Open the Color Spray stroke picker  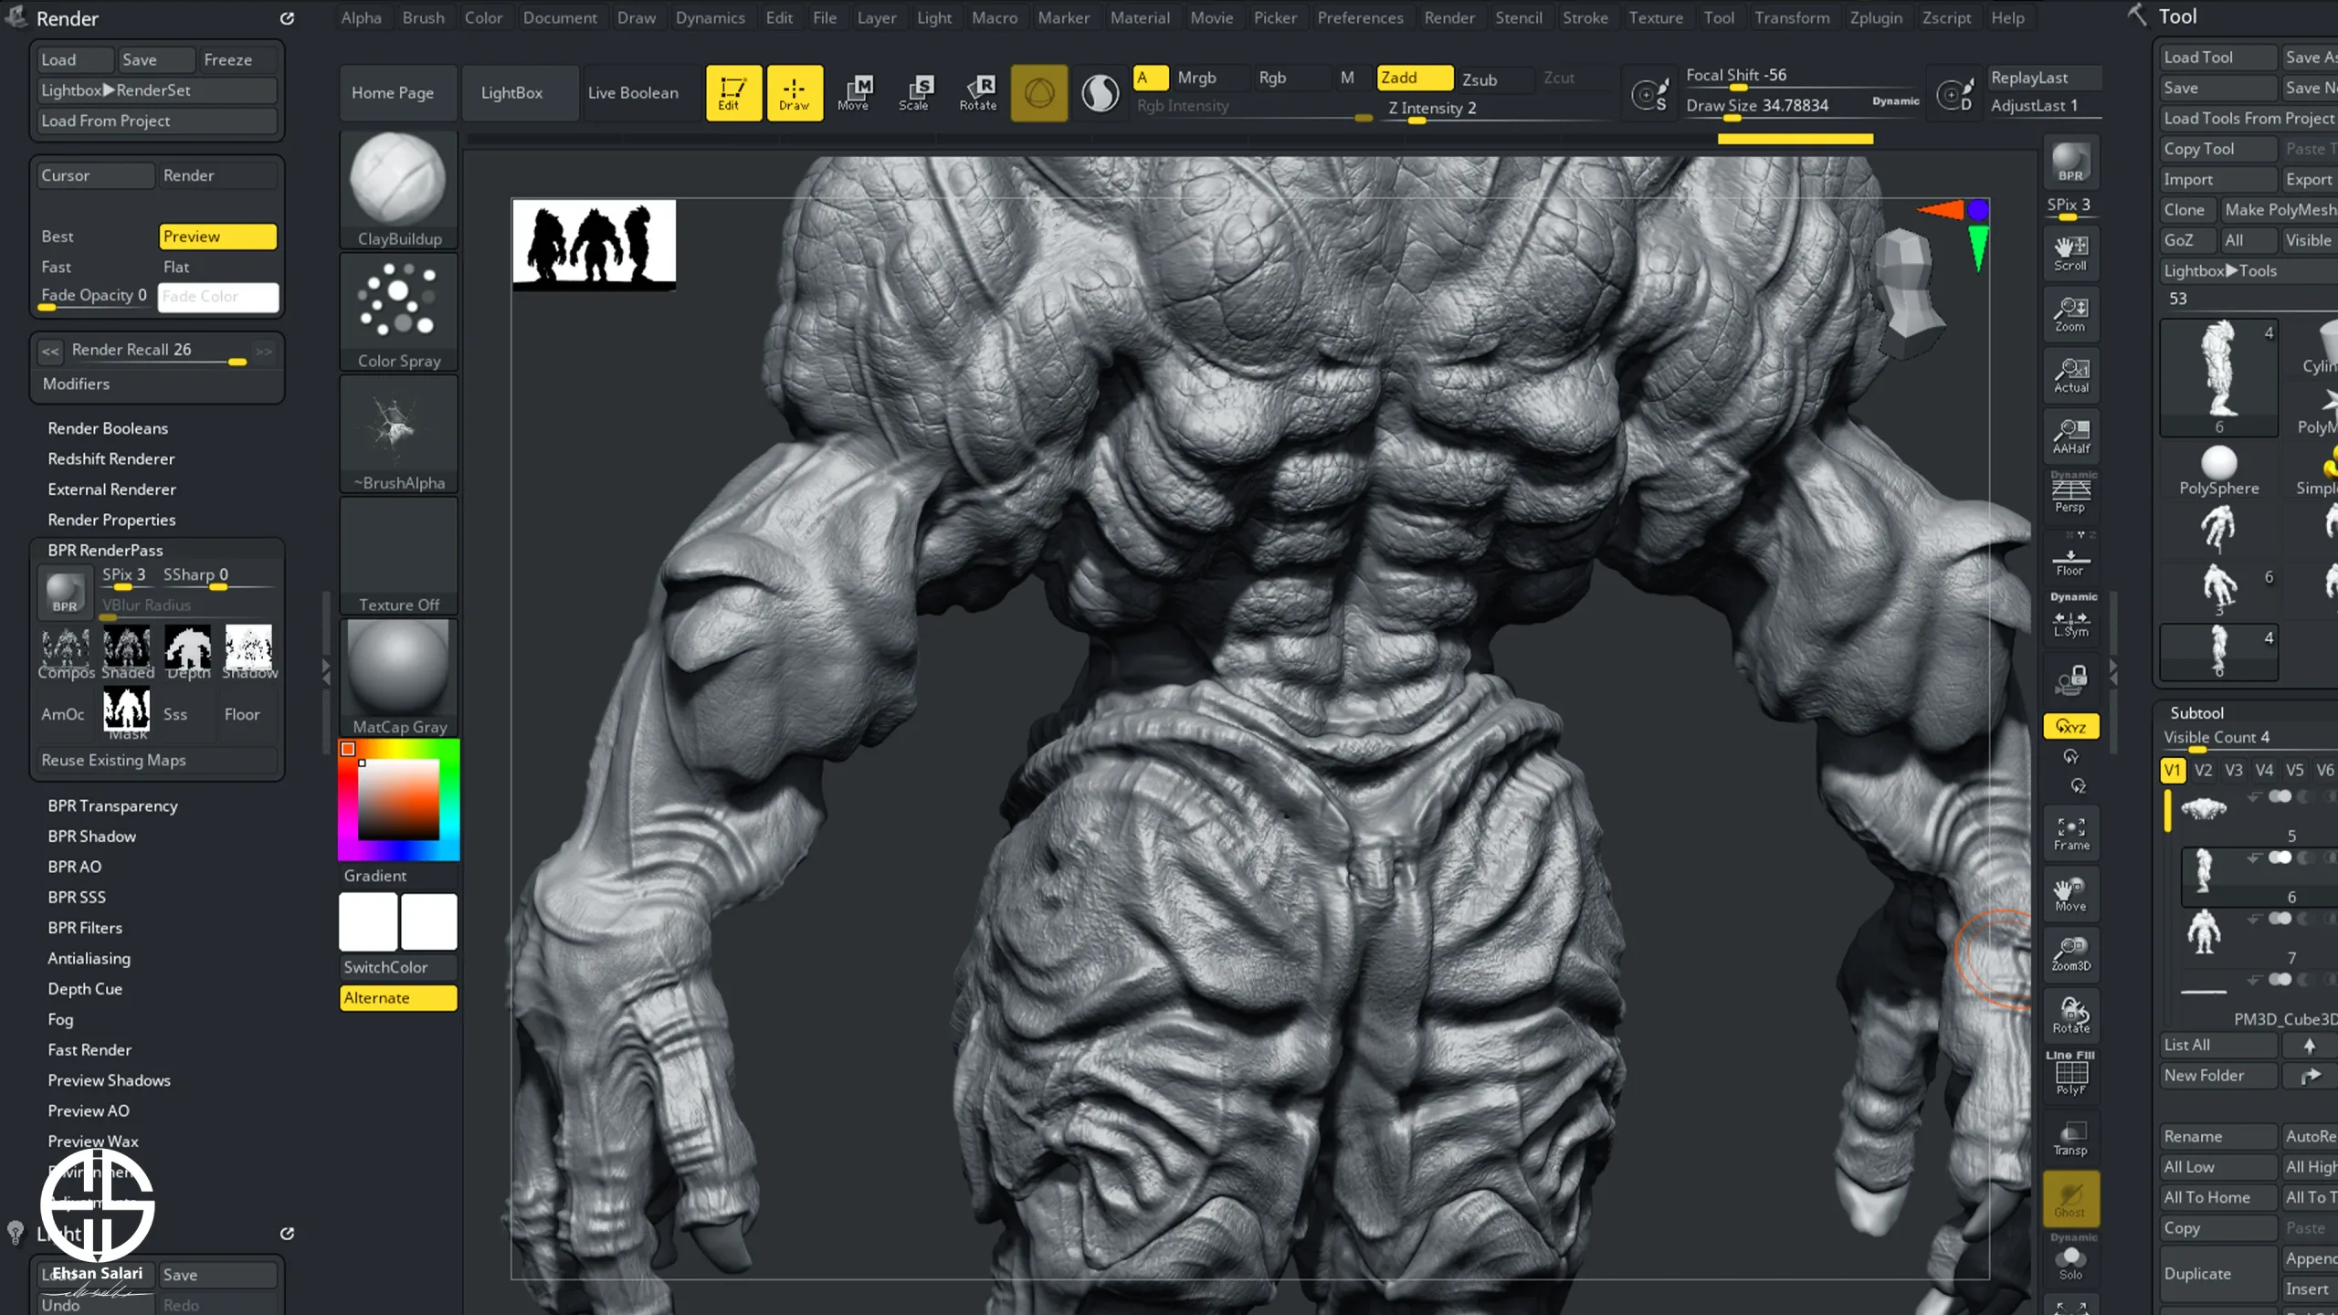pos(398,311)
